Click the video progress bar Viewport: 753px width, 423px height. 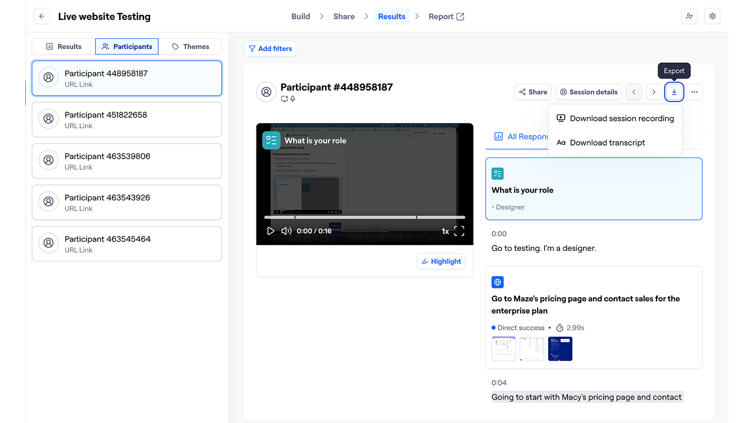tap(365, 217)
